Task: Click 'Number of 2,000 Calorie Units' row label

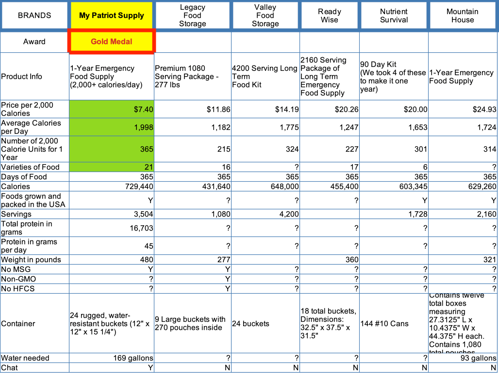Action: click(x=34, y=149)
